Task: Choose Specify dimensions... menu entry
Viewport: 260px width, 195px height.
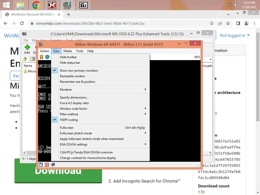Action: [101, 97]
